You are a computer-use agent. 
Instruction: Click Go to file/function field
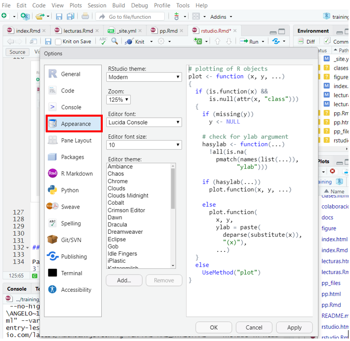click(130, 17)
